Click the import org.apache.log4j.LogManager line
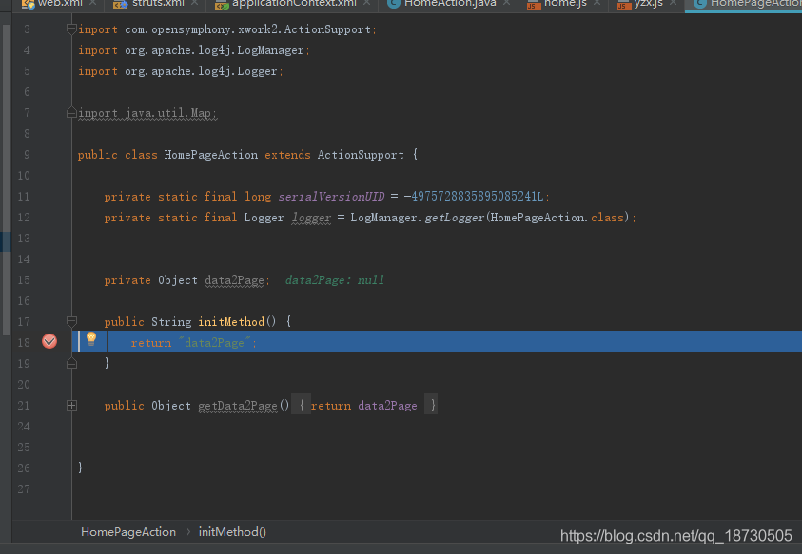This screenshot has width=802, height=554. click(194, 50)
